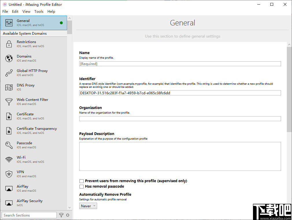Viewport: 292px width, 220px height.
Task: Open Domains via its globe icon
Action: 9,58
